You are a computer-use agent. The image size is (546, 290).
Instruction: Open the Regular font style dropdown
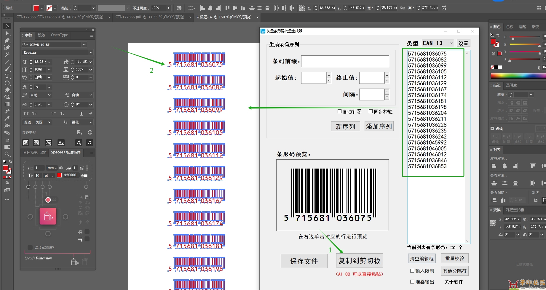tap(91, 52)
